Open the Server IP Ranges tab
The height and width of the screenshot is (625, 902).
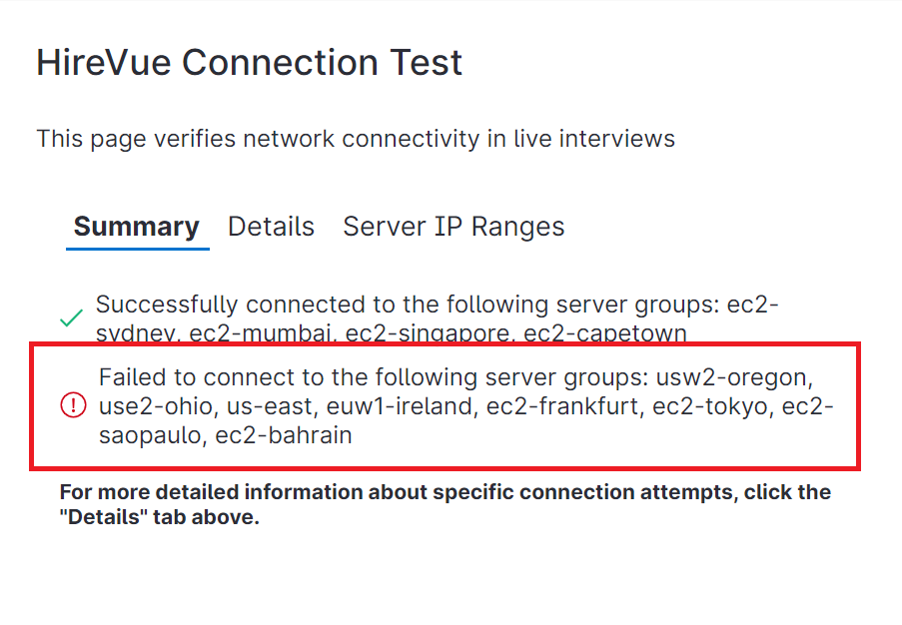pyautogui.click(x=453, y=227)
